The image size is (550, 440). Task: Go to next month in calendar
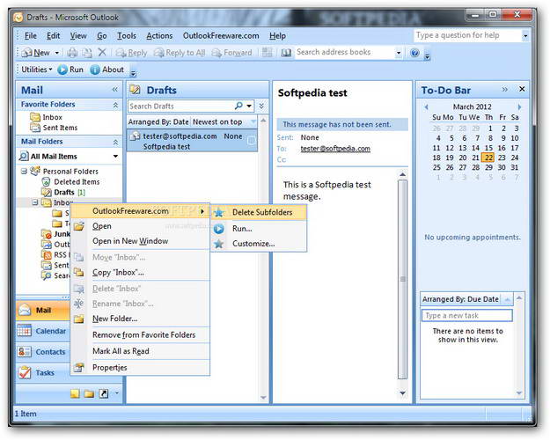coord(519,106)
